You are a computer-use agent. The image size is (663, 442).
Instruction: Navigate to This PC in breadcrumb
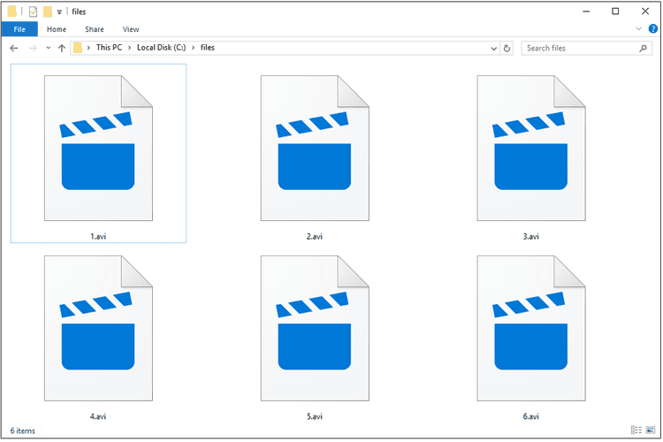pyautogui.click(x=110, y=48)
